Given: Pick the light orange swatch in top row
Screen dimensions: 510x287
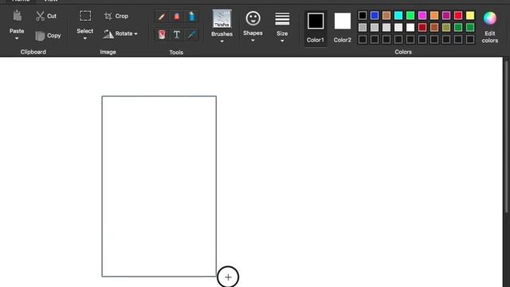Looking at the screenshot, I should click(x=434, y=15).
